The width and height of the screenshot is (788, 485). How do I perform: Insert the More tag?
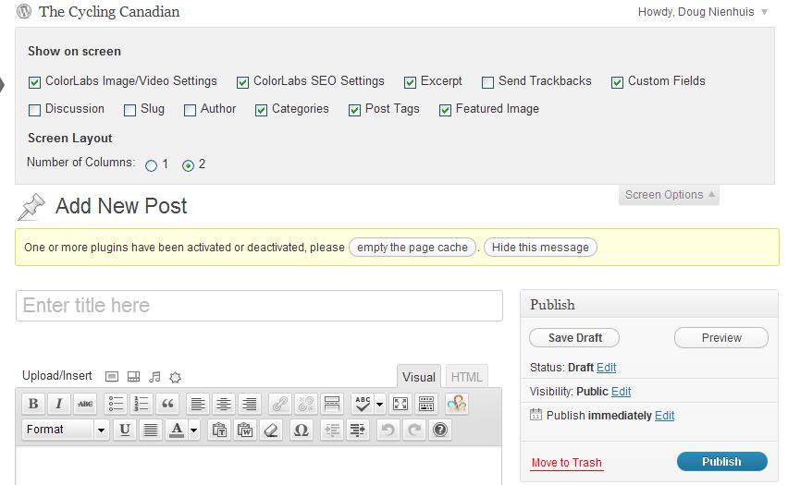pos(332,404)
